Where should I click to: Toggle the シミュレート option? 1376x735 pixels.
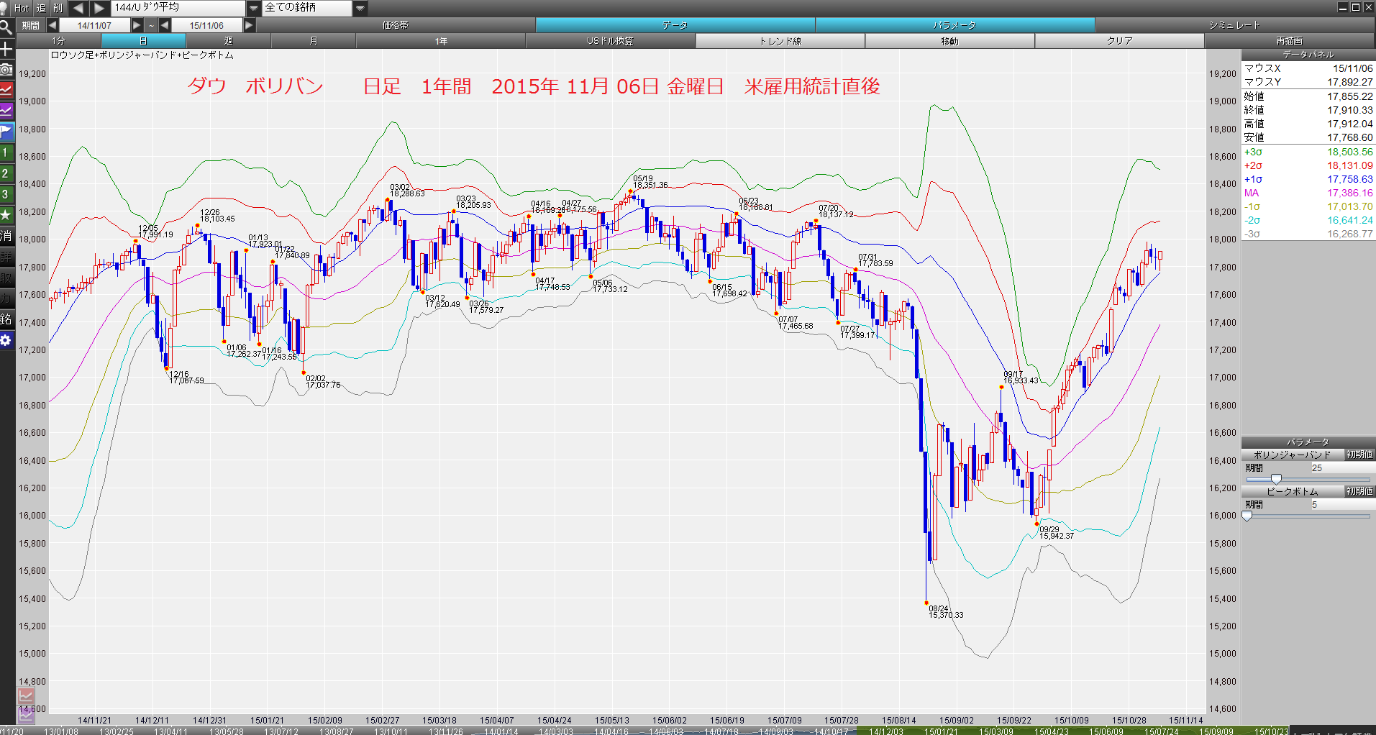pos(1234,25)
